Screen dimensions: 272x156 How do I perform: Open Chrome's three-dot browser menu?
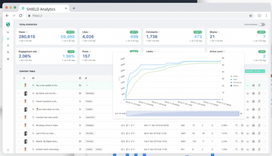[267, 16]
